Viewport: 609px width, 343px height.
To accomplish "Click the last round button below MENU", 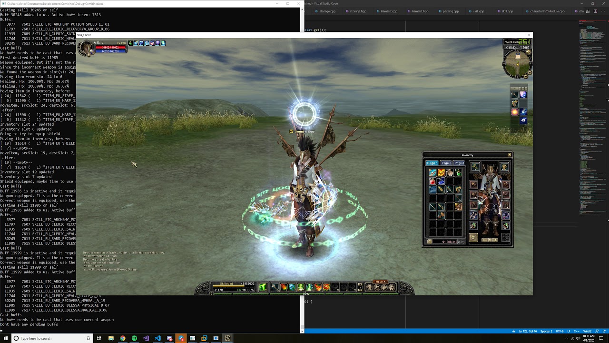I will click(x=392, y=287).
